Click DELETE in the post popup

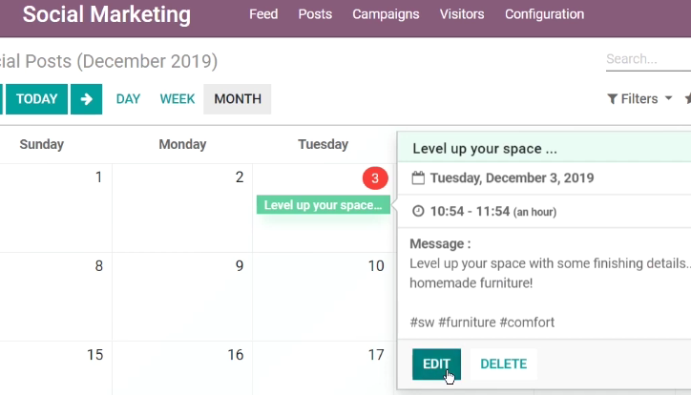click(504, 364)
